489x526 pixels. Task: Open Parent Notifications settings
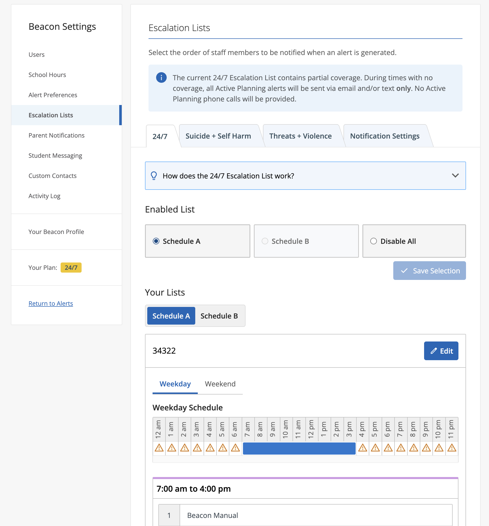57,135
